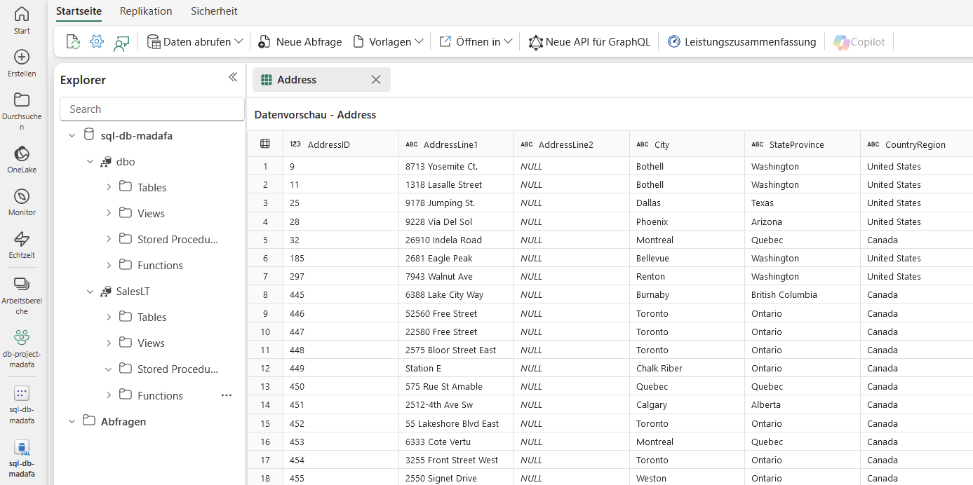Switch to the Replikation tab
The height and width of the screenshot is (485, 973).
[146, 11]
